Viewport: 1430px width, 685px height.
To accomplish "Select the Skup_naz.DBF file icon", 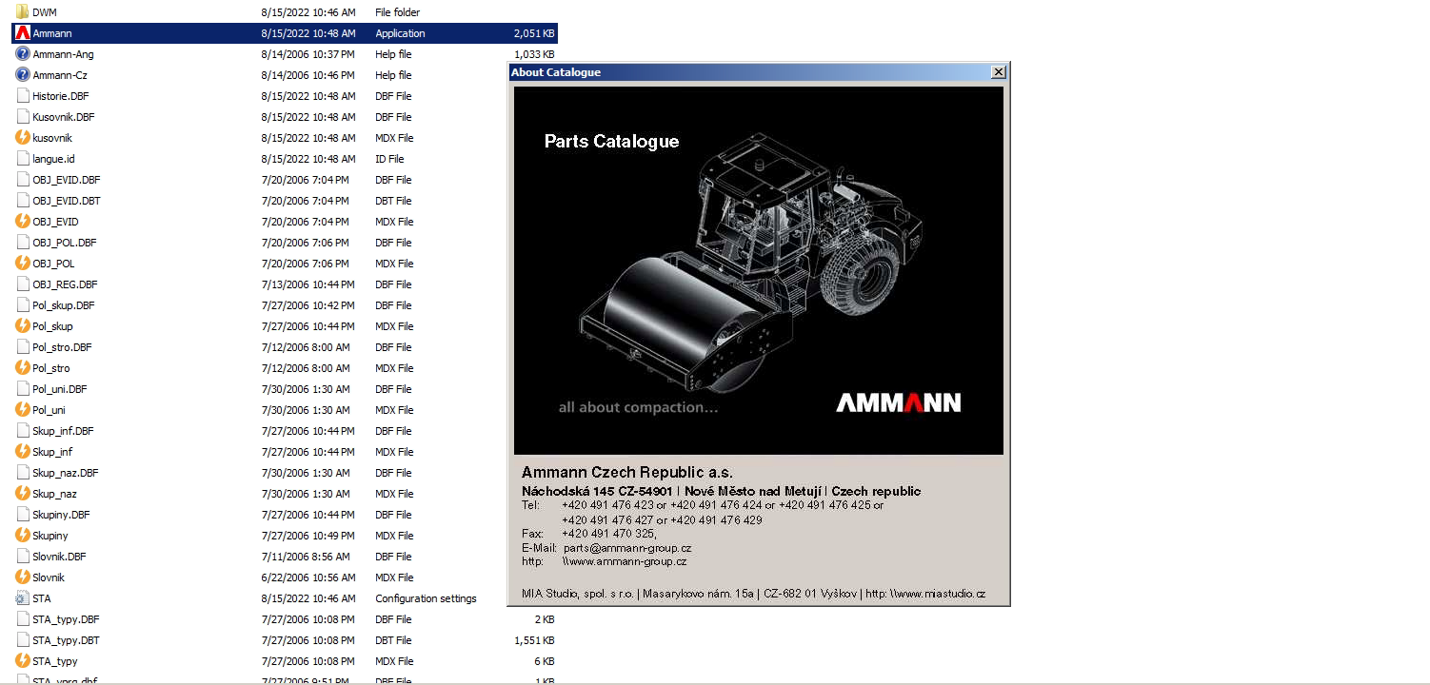I will point(21,473).
